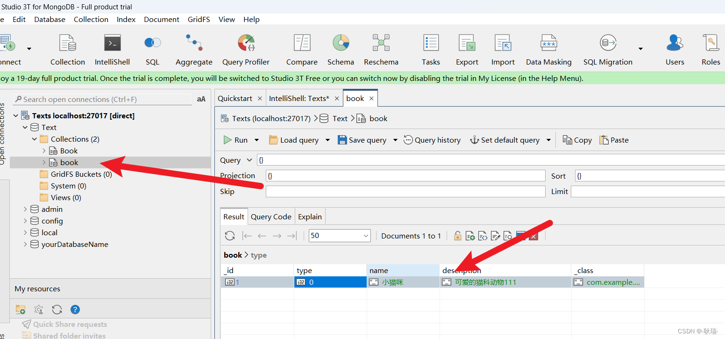This screenshot has width=725, height=339.
Task: Click the edit document pencil icon
Action: click(x=495, y=236)
